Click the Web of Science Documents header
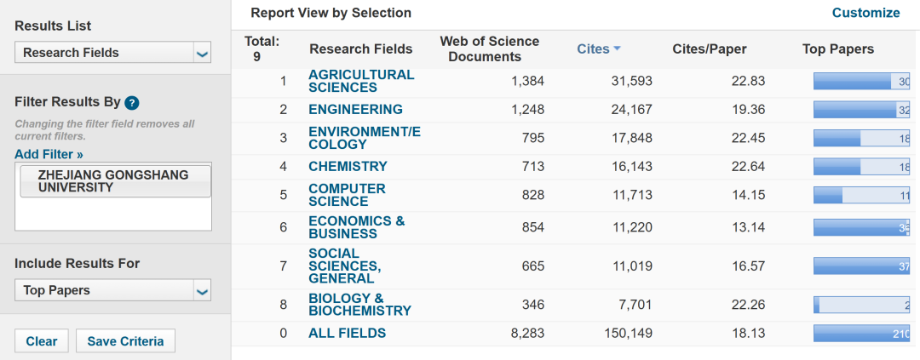Viewport: 920px width, 360px height. click(489, 49)
